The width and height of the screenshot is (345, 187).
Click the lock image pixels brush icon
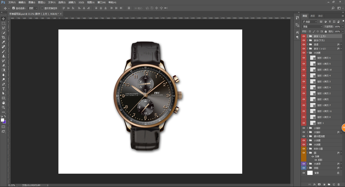point(314,31)
